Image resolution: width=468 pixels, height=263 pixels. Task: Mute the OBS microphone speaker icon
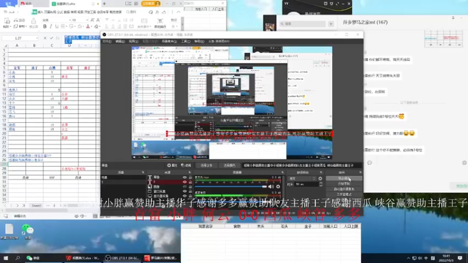271,186
